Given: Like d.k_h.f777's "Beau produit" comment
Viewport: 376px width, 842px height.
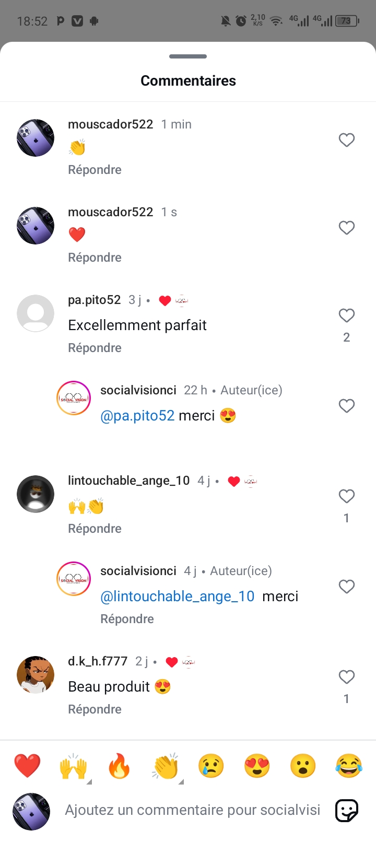Looking at the screenshot, I should (x=347, y=677).
